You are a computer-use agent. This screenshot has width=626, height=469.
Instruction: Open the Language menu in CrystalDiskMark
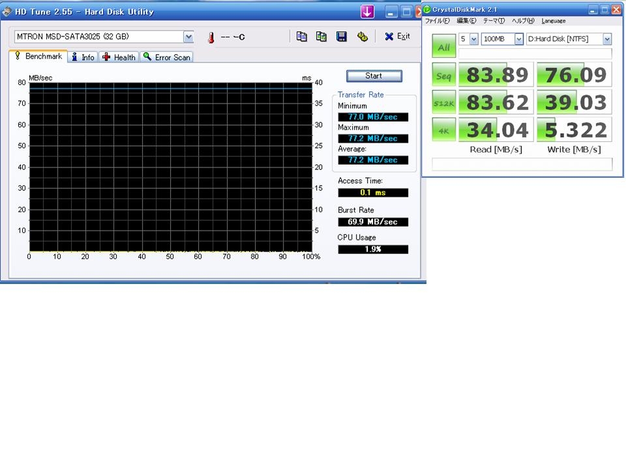[x=554, y=21]
